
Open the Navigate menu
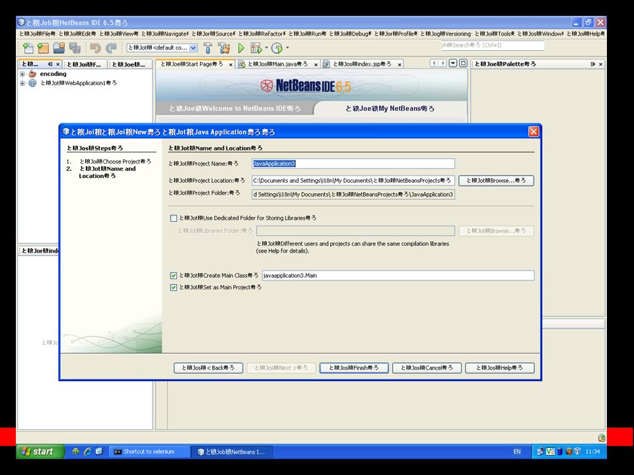click(x=165, y=34)
